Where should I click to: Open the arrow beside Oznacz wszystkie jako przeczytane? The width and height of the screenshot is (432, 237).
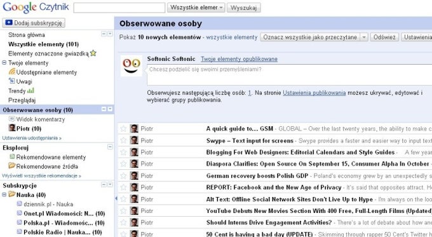[x=364, y=37]
